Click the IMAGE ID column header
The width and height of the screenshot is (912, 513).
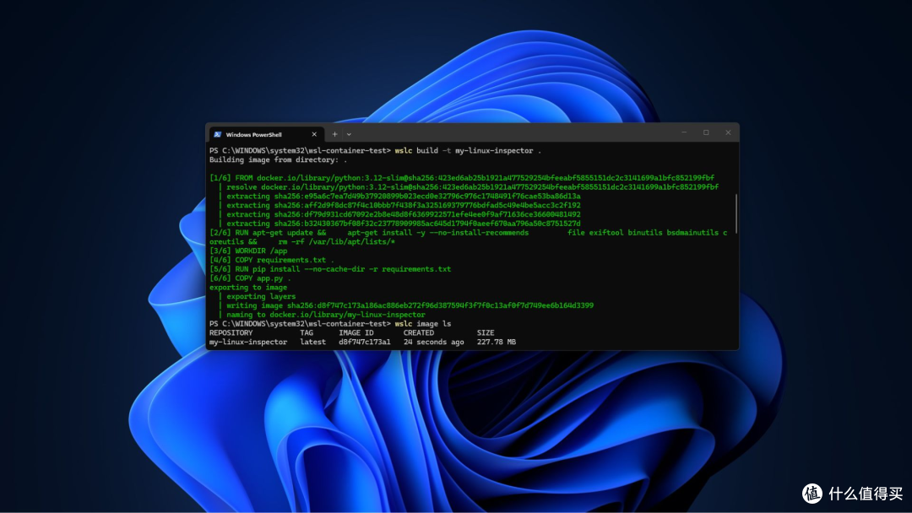[x=356, y=333]
